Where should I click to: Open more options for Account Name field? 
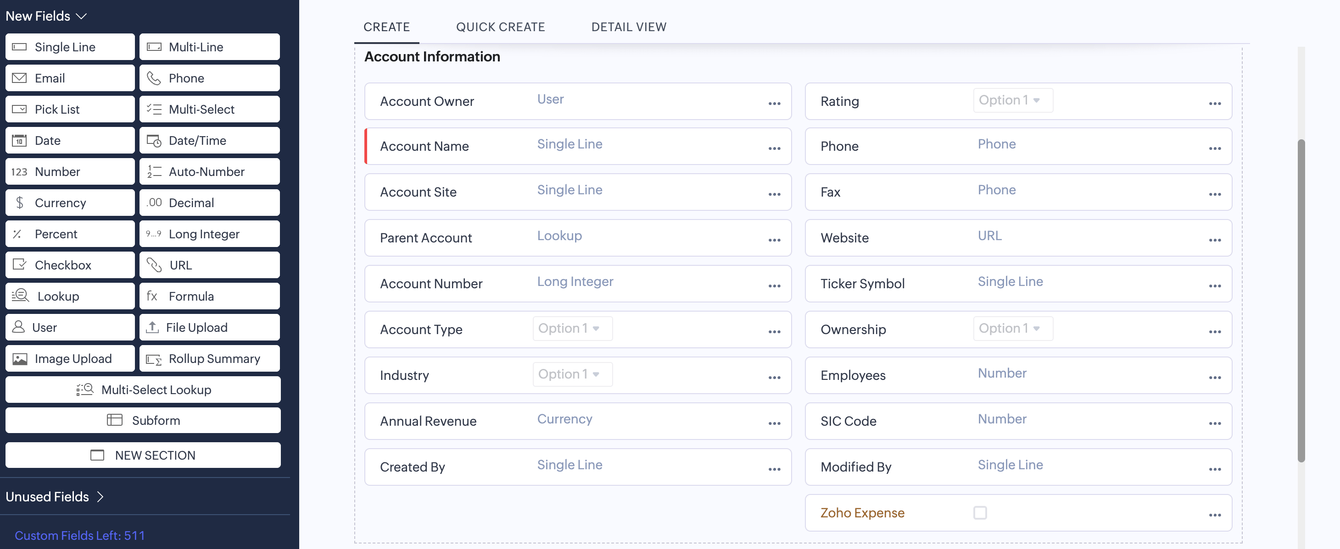774,148
